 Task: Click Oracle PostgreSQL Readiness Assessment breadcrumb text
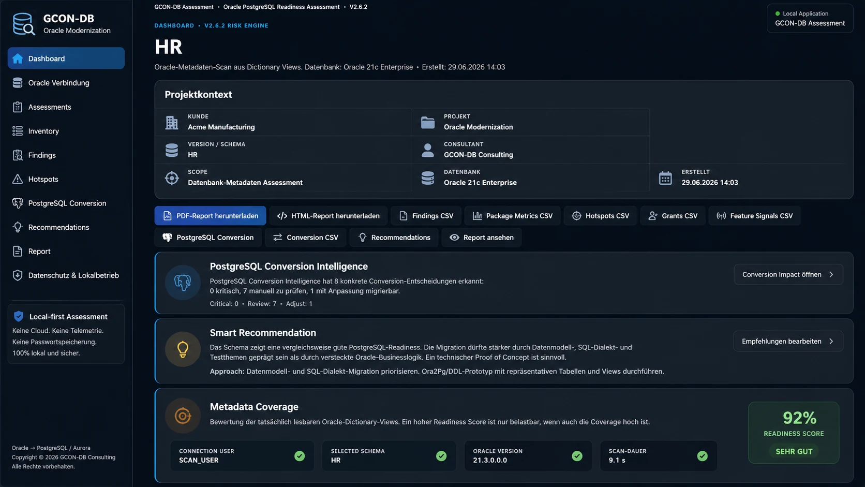click(x=281, y=7)
